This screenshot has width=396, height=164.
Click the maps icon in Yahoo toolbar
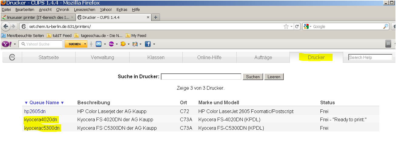tap(135, 44)
